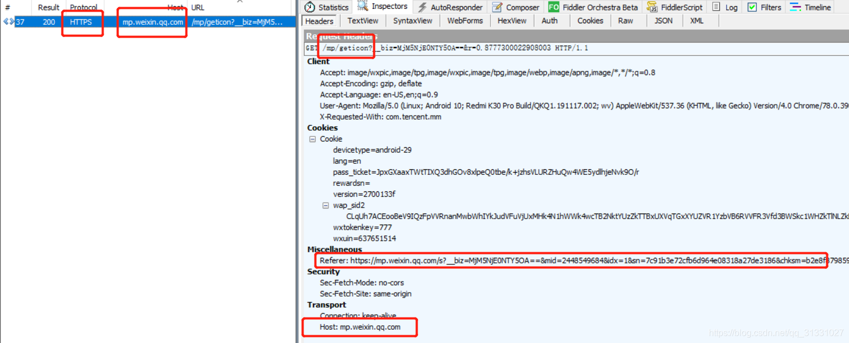The image size is (849, 343).
Task: Open the Log tab
Action: click(x=724, y=7)
